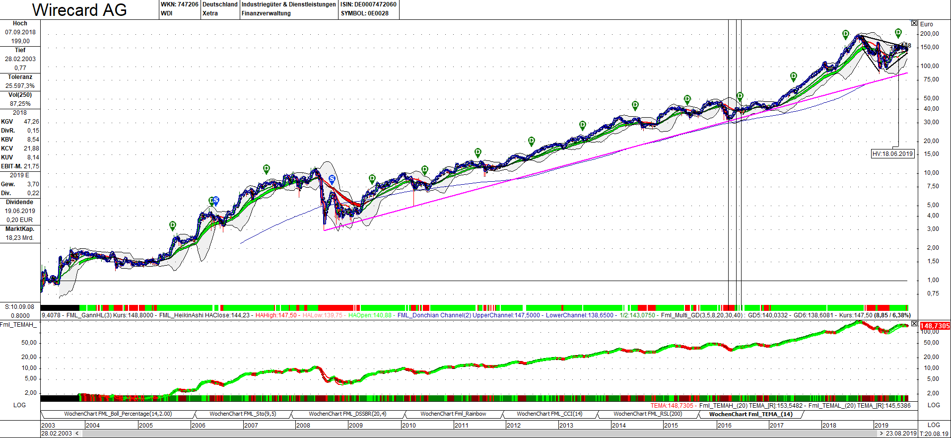This screenshot has width=951, height=438.
Task: Click the Dividende date 19.06.2019
Action: coord(20,211)
